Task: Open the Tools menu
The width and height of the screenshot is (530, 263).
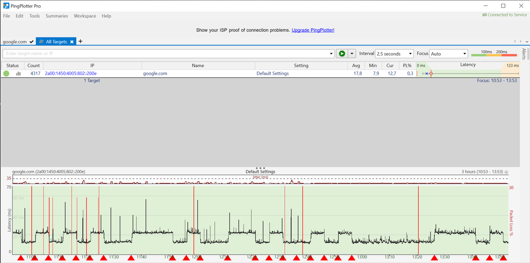Action: 34,16
